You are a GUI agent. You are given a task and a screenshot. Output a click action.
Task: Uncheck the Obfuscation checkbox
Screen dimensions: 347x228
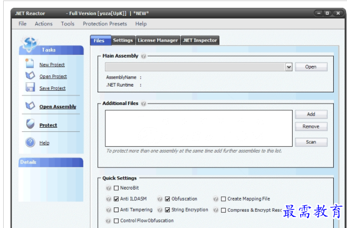[x=168, y=199]
